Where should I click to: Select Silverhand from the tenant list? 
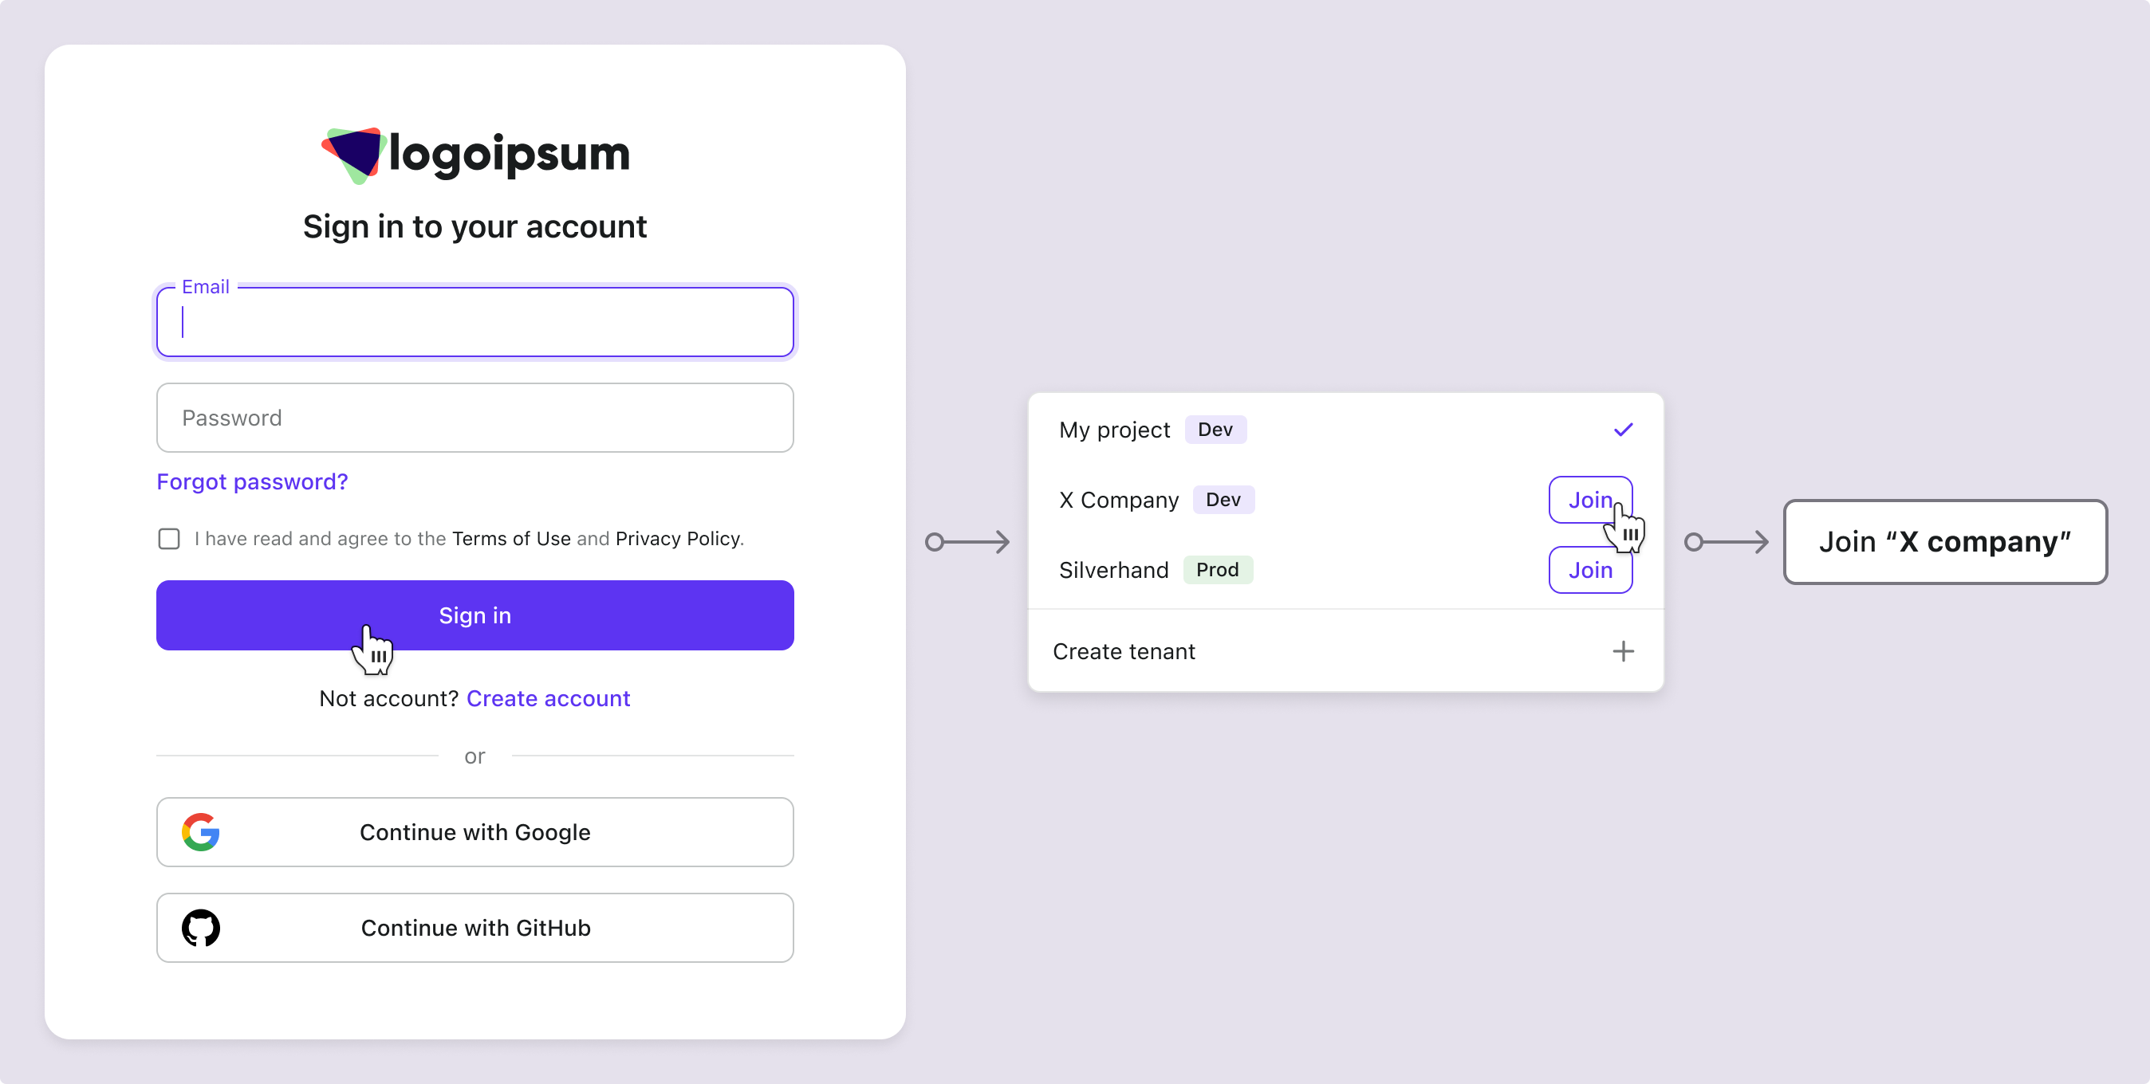(x=1113, y=569)
